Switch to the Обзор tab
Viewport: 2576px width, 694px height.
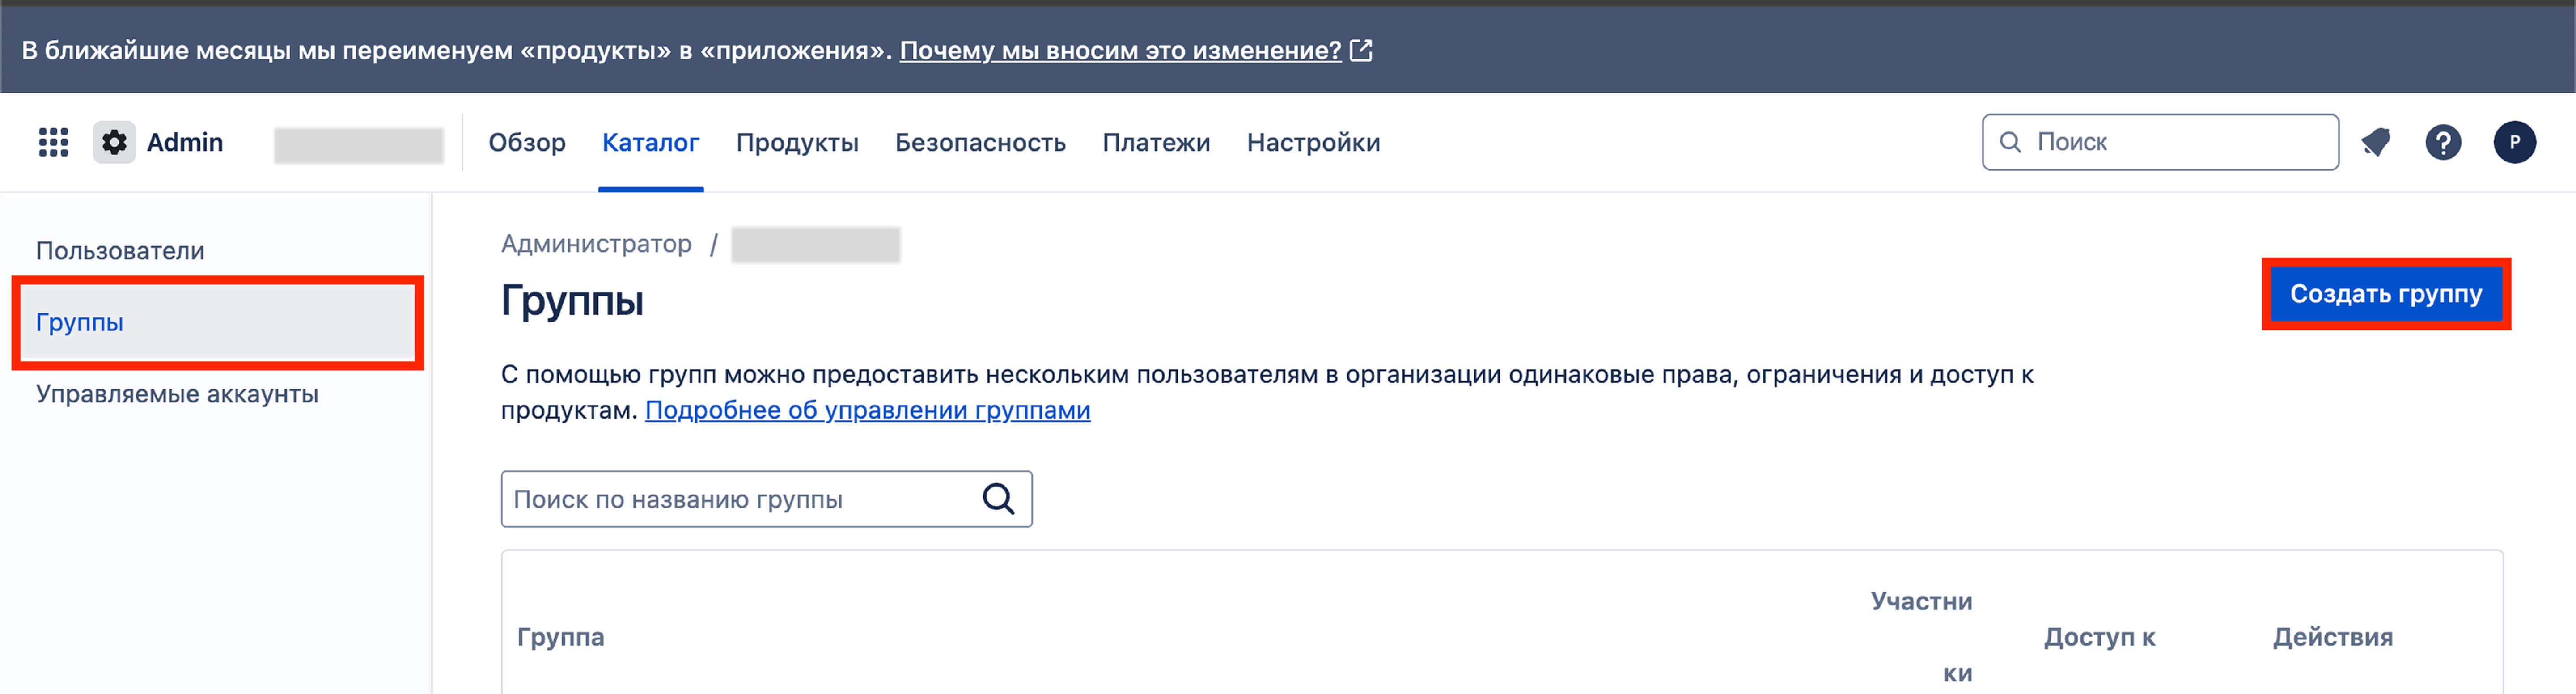click(x=527, y=142)
